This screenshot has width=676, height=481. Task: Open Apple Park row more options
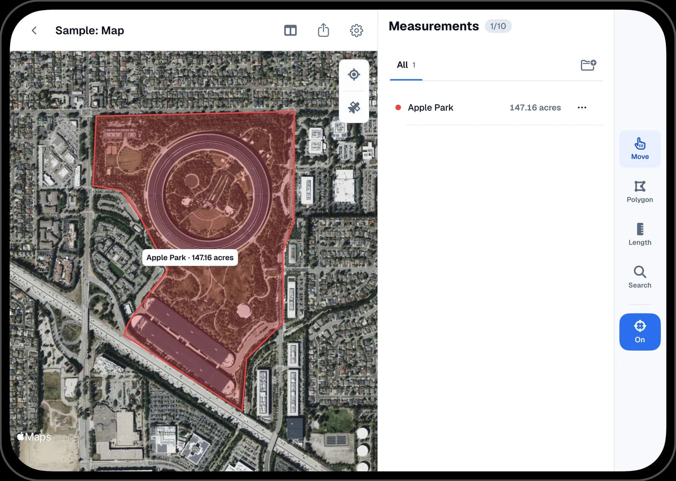click(x=582, y=108)
